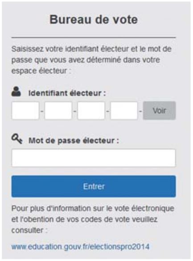
Task: Click the user silhouette icon
Action: pyautogui.click(x=16, y=91)
